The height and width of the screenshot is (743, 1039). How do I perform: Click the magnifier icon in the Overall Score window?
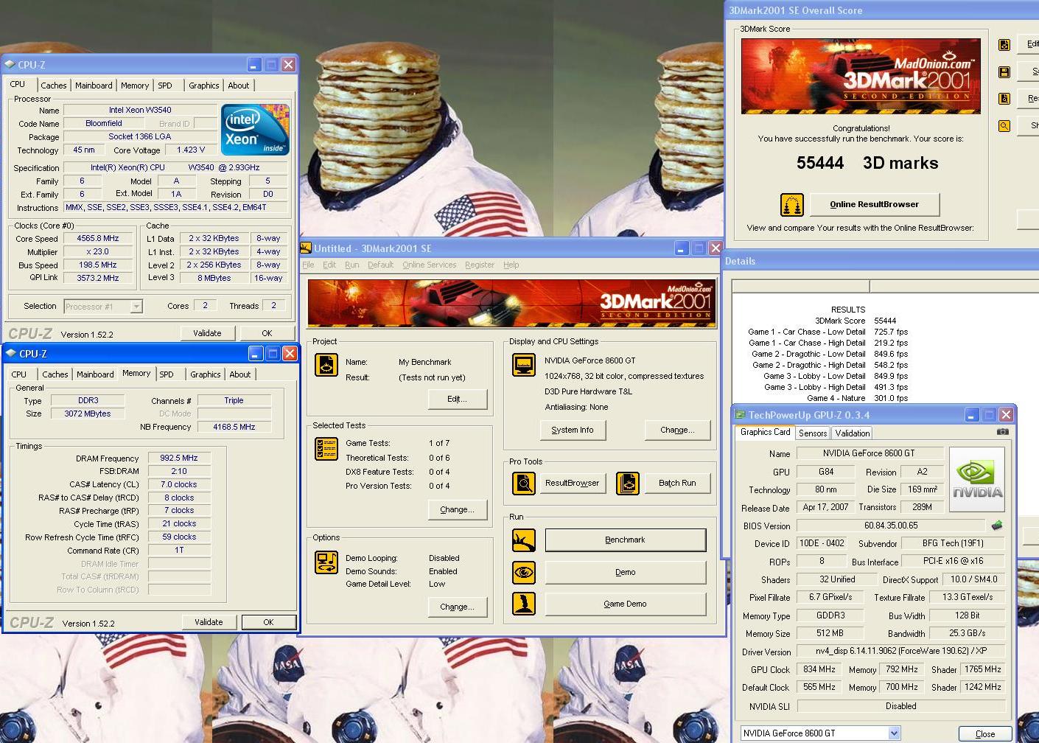[1004, 126]
